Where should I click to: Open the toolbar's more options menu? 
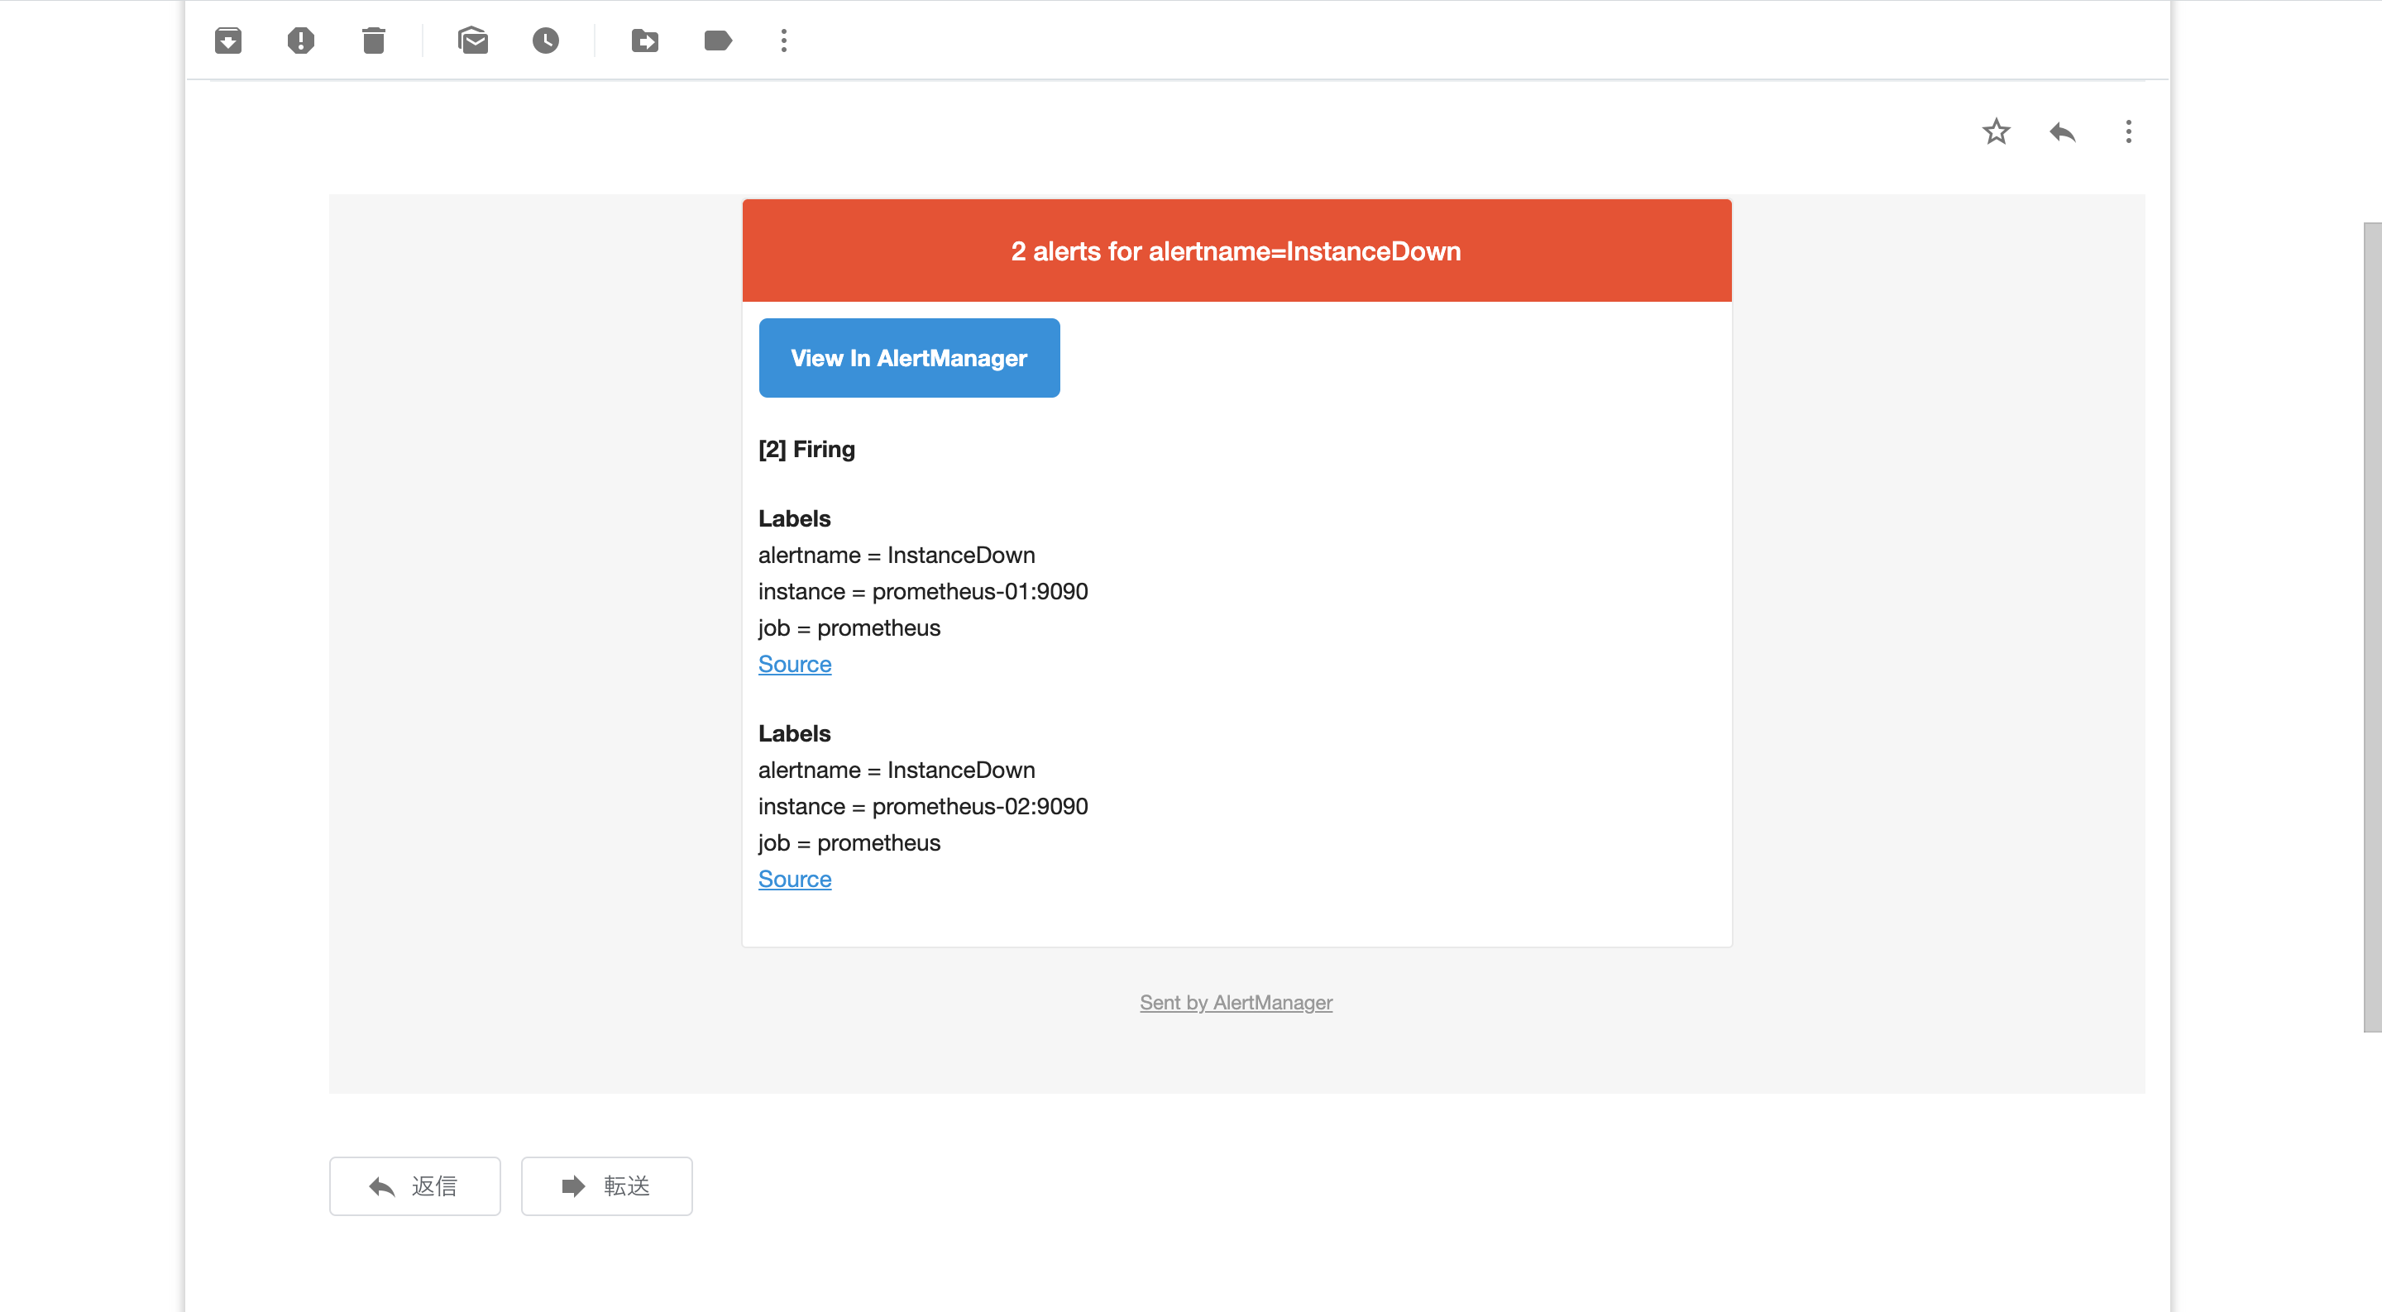[784, 41]
